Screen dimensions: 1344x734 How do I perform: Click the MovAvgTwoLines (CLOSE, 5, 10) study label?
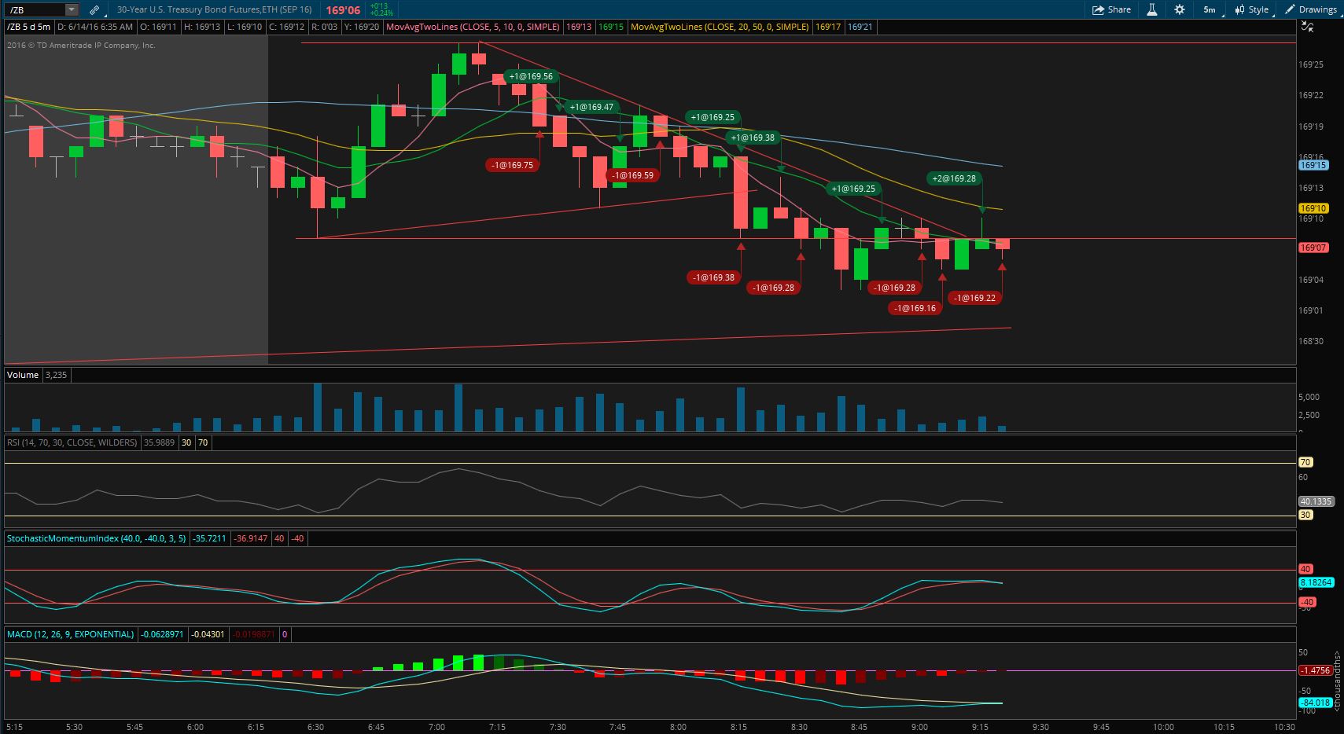tap(473, 27)
